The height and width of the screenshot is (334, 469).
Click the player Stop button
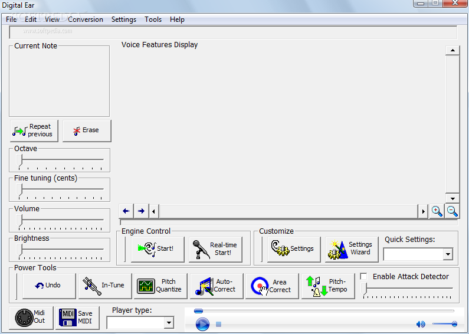click(x=218, y=324)
